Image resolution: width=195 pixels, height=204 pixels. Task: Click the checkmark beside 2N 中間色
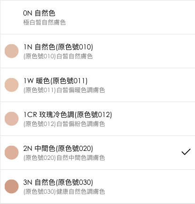pyautogui.click(x=186, y=152)
